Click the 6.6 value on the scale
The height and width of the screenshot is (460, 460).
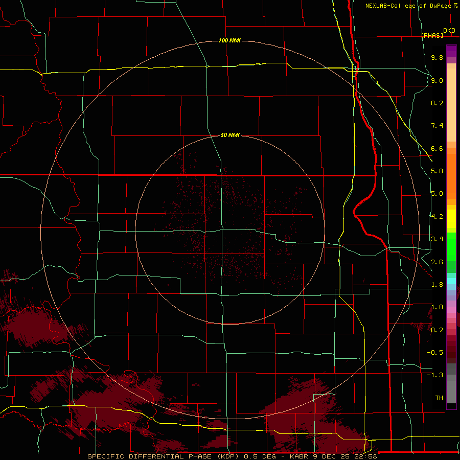click(437, 148)
